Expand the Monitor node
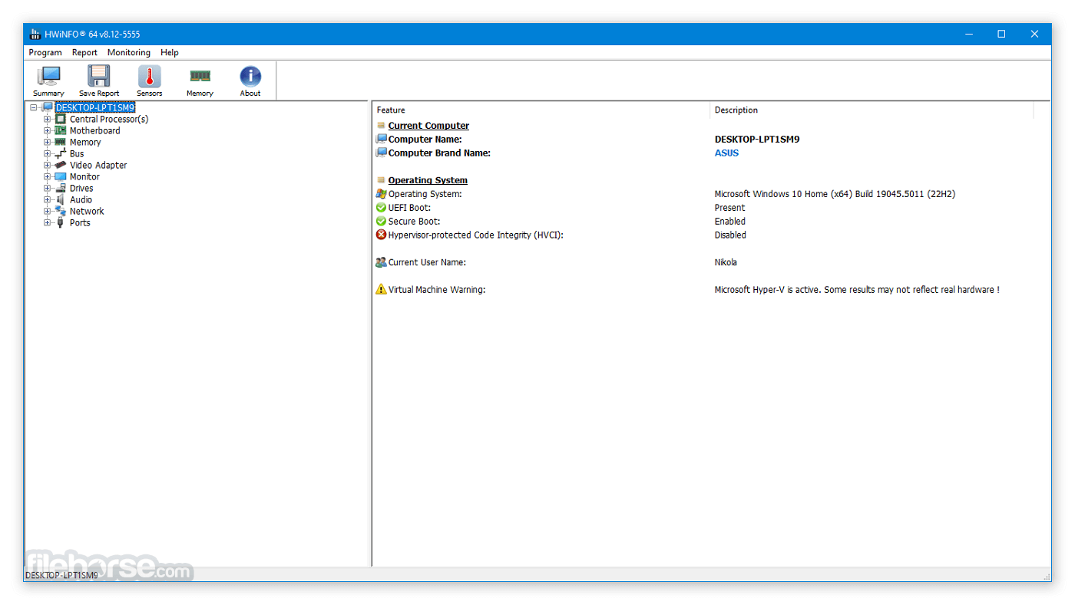The width and height of the screenshot is (1075, 605). [48, 176]
